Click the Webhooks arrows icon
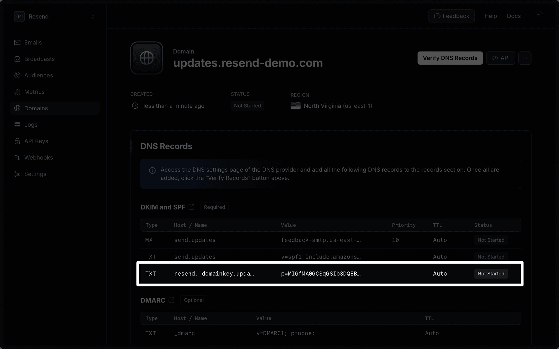This screenshot has width=559, height=349. (x=17, y=158)
